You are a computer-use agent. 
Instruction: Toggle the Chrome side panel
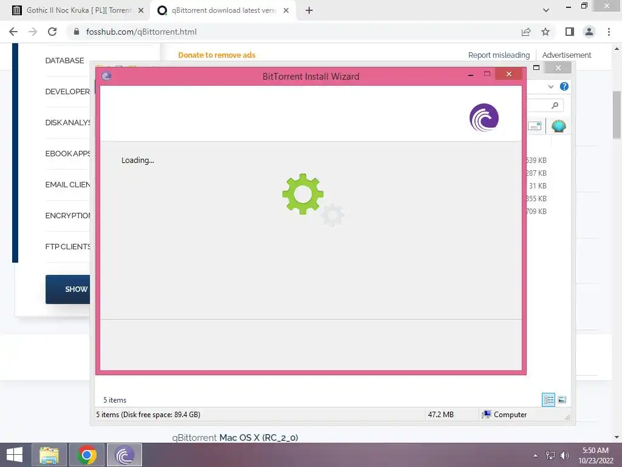pos(570,32)
